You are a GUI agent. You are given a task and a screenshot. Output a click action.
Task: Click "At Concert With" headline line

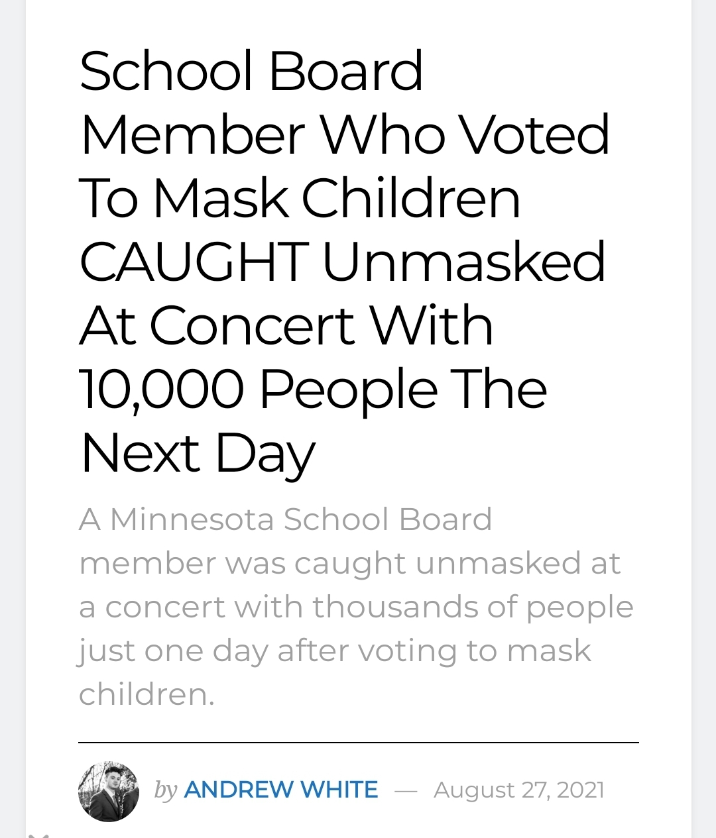(x=286, y=325)
